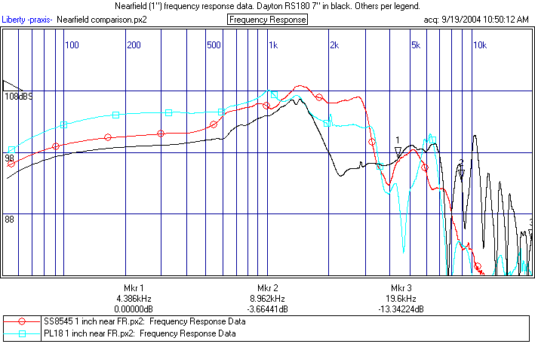Click the cyan square data point near 100 Hz
535x344 pixels.
tap(64, 124)
